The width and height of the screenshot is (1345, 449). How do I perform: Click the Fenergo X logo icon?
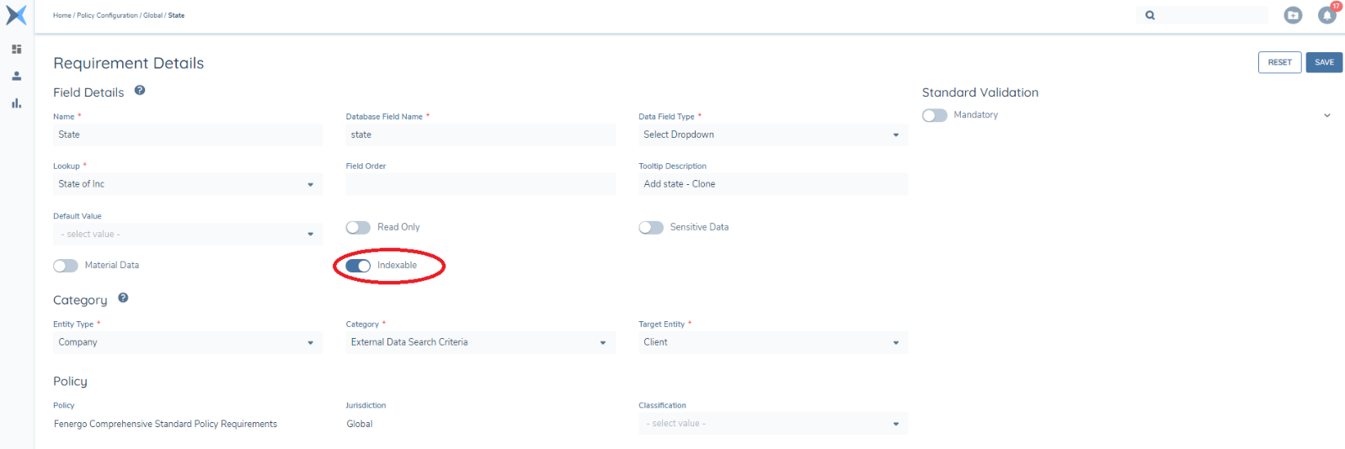pyautogui.click(x=16, y=15)
